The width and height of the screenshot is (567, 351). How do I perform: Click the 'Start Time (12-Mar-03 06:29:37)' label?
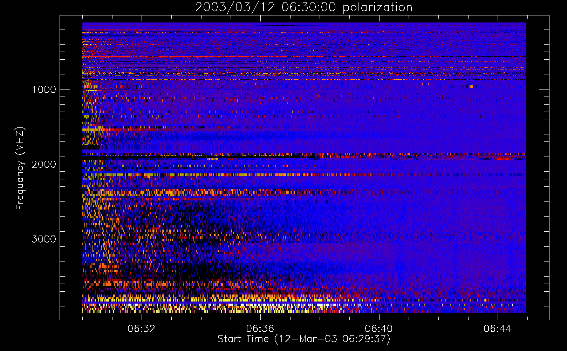click(304, 339)
